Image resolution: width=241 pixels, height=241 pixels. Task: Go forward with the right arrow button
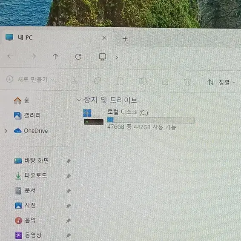pyautogui.click(x=33, y=56)
